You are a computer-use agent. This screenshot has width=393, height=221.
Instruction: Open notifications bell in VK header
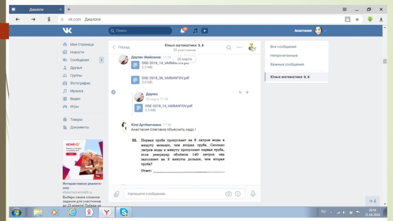pyautogui.click(x=183, y=30)
